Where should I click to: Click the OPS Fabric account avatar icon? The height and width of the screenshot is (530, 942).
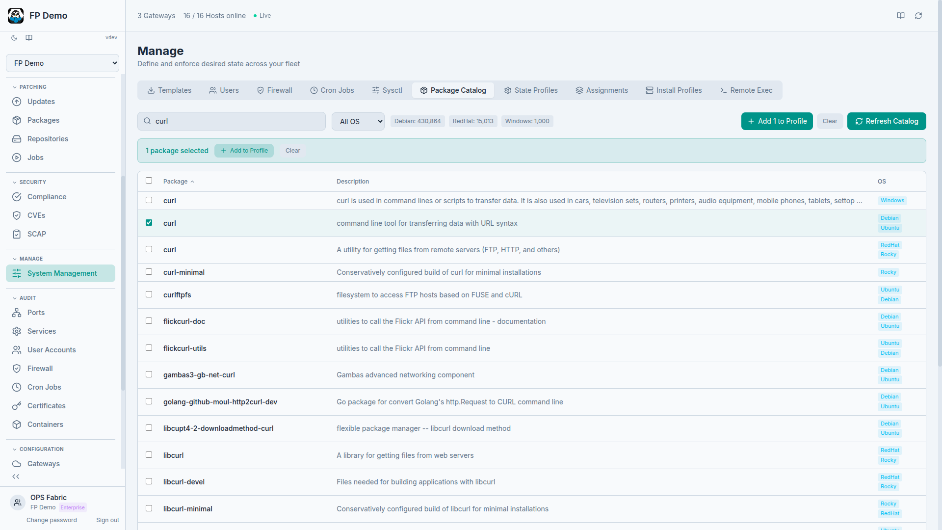tap(17, 502)
